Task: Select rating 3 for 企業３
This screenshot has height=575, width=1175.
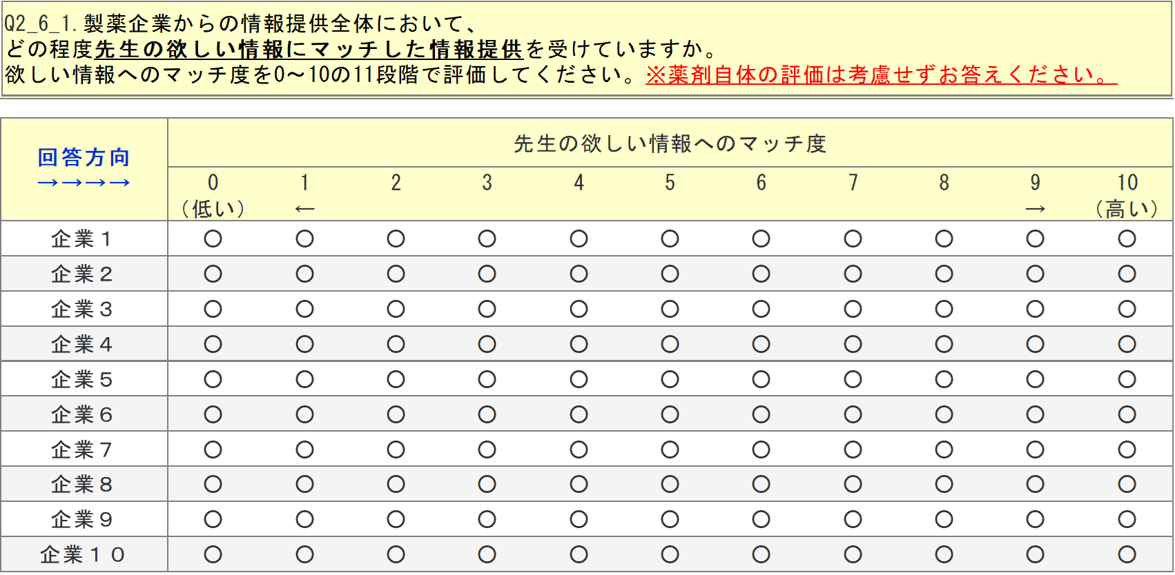Action: 487,310
